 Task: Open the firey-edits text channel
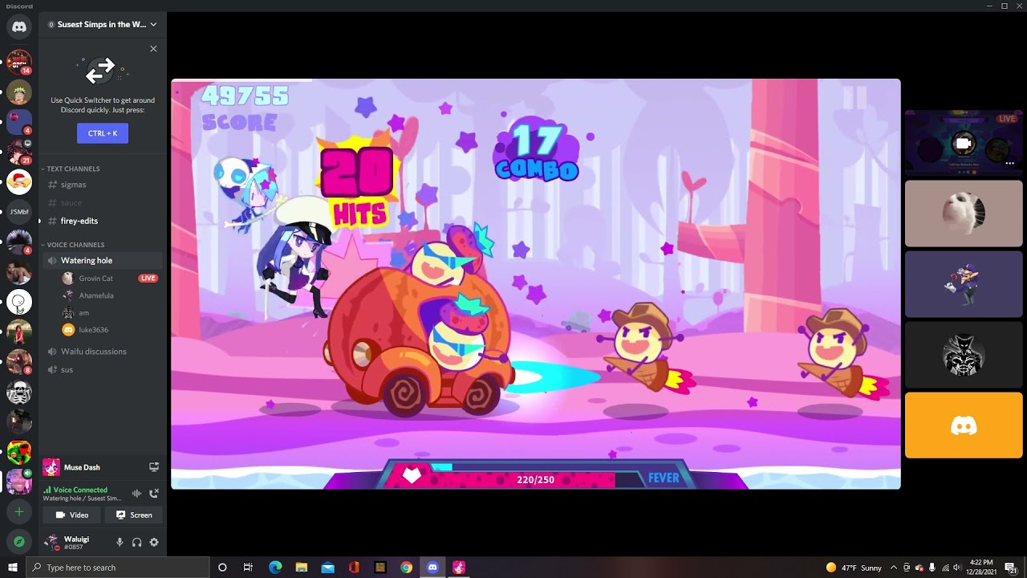[102, 221]
